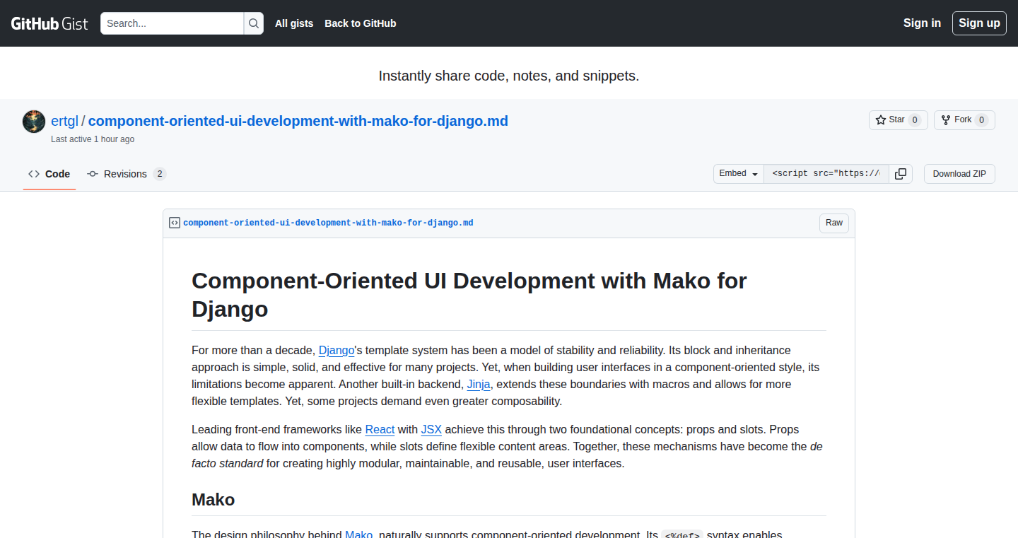Open the GitHub Gist logo home

(49, 23)
